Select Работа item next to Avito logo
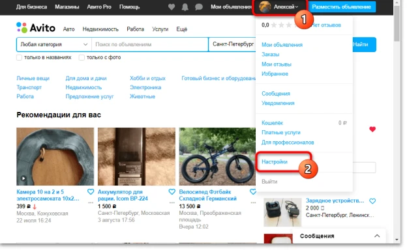This screenshot has height=250, width=407. click(135, 29)
